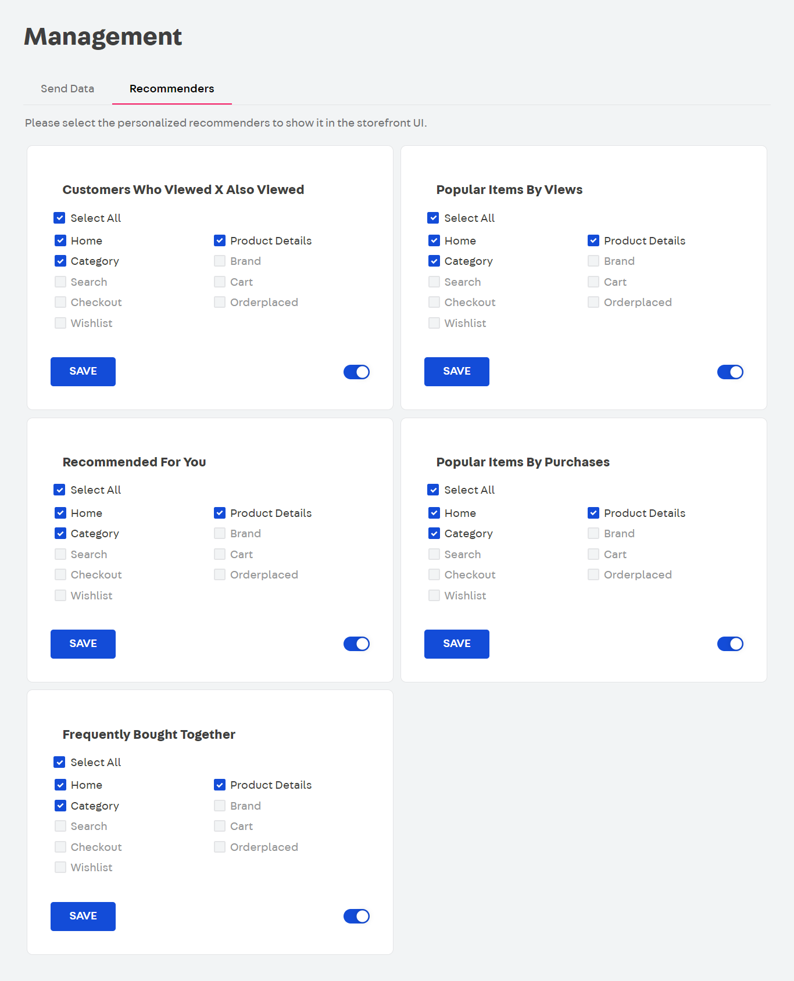794x981 pixels.
Task: Click SAVE in Popular Items By Purchases
Action: pyautogui.click(x=457, y=644)
